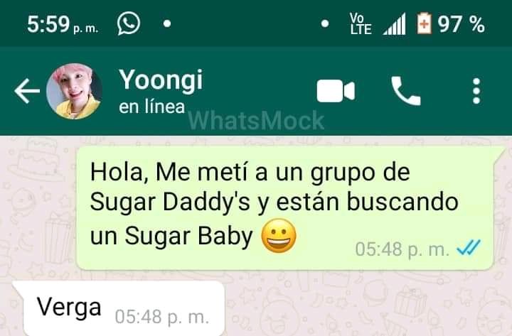Viewport: 512px width, 336px height.
Task: Select the 'Verga' reply message
Action: (119, 308)
